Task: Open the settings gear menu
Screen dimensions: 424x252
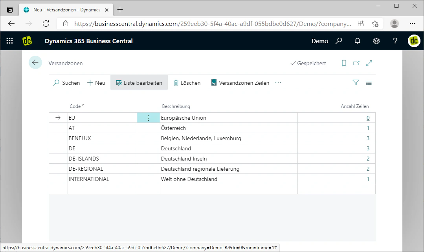Action: pyautogui.click(x=376, y=41)
